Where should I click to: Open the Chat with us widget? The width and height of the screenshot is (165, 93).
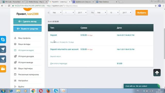[142, 86]
